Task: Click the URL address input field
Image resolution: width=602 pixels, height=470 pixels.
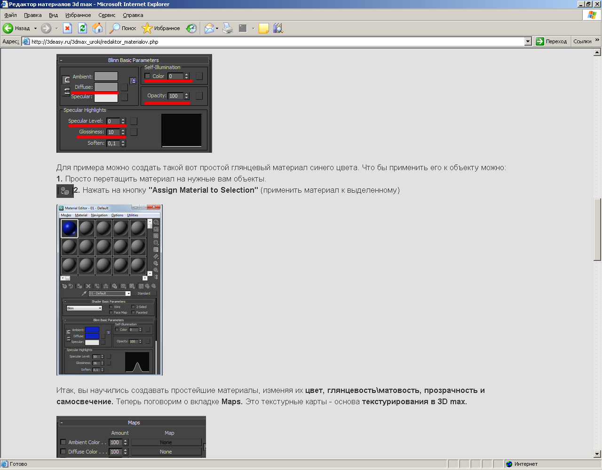Action: pyautogui.click(x=277, y=41)
